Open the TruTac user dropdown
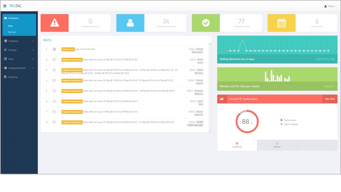 point(330,6)
